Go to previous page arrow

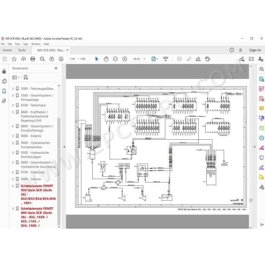[x=52, y=59]
